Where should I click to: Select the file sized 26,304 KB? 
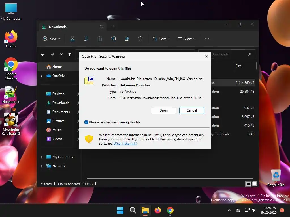pos(233,92)
